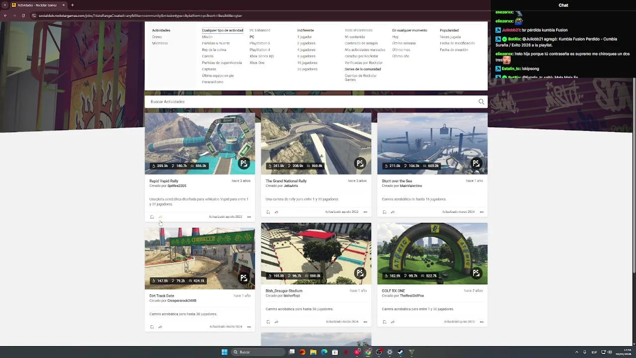This screenshot has height=358, width=636.
Task: Open File Explorer from the taskbar
Action: pyautogui.click(x=313, y=352)
